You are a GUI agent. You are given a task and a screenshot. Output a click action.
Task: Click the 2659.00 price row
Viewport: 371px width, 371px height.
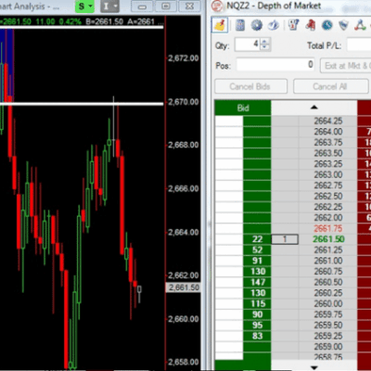pyautogui.click(x=328, y=347)
